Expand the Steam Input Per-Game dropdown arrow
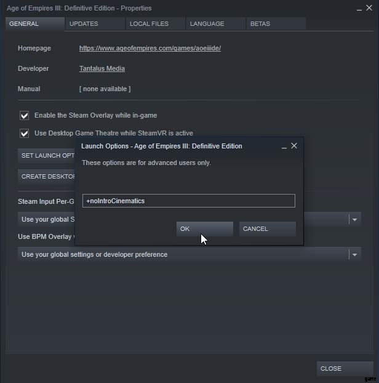379x383 pixels. [354, 219]
